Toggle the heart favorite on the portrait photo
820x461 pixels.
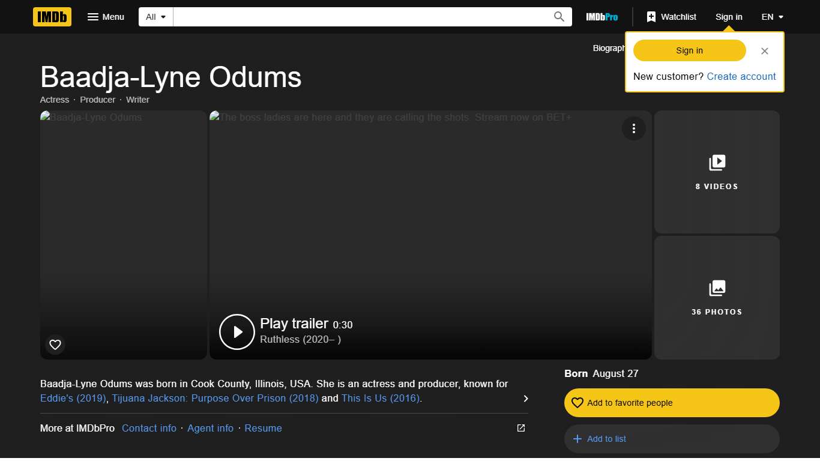tap(55, 345)
